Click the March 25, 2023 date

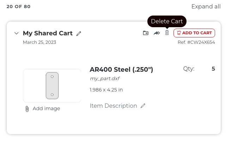(39, 42)
